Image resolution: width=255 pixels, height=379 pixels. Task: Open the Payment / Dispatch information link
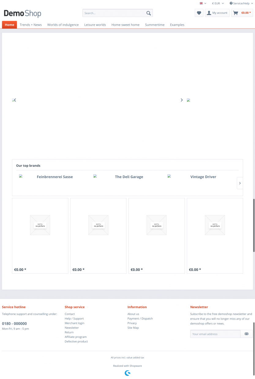(140, 318)
